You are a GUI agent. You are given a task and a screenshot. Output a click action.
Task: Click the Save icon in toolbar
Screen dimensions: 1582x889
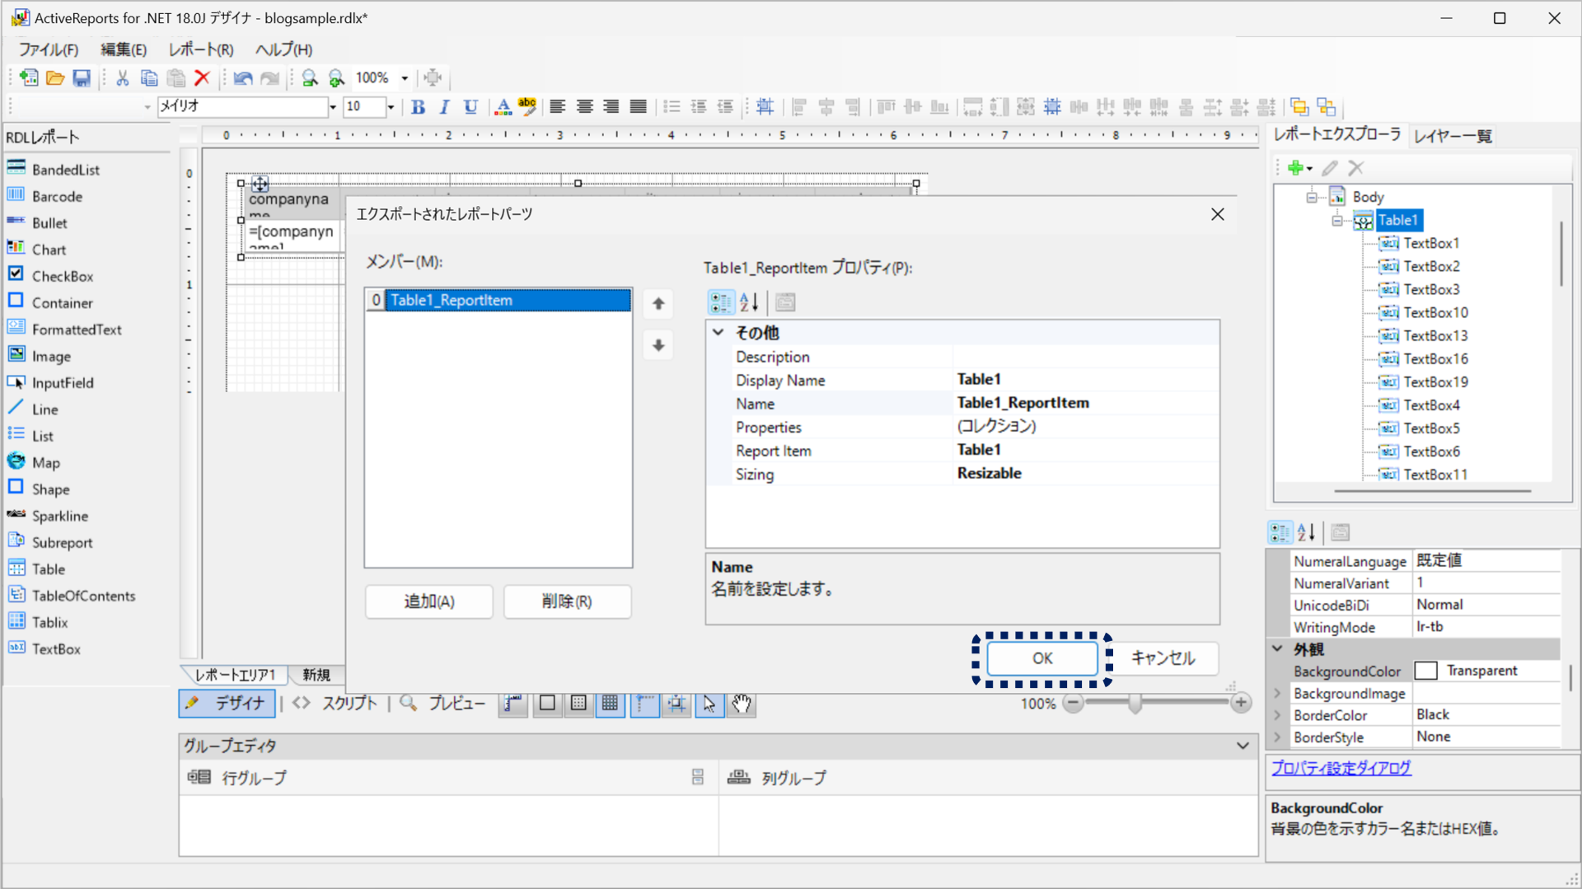pos(82,78)
